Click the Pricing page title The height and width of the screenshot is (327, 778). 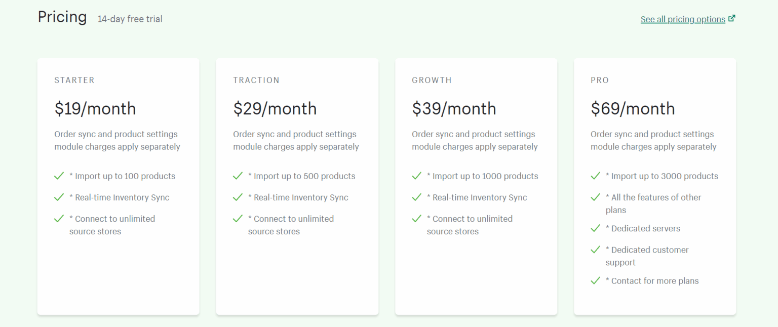62,17
